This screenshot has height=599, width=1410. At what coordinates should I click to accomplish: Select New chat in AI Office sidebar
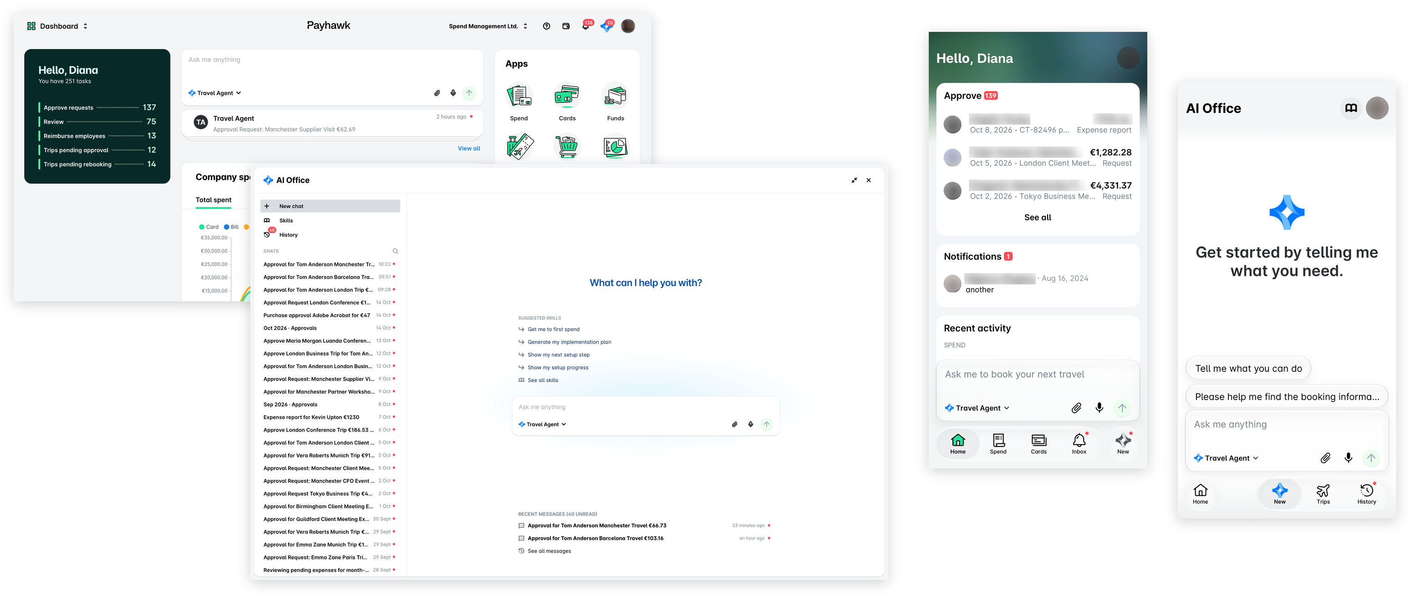coord(330,206)
